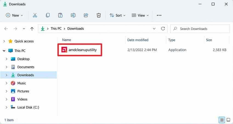This screenshot has width=233, height=124.
Task: Refresh the Downloads folder
Action: [x=163, y=29]
